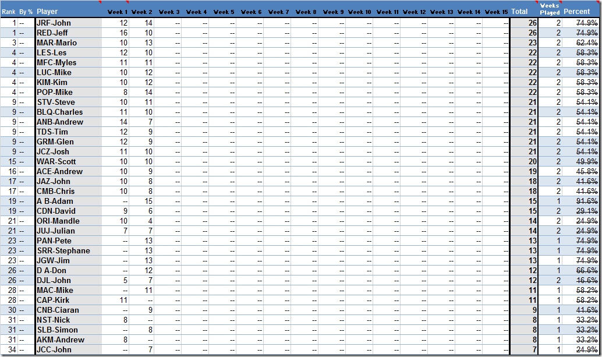Click player name RED-Jeff
The image size is (602, 357).
click(x=52, y=33)
